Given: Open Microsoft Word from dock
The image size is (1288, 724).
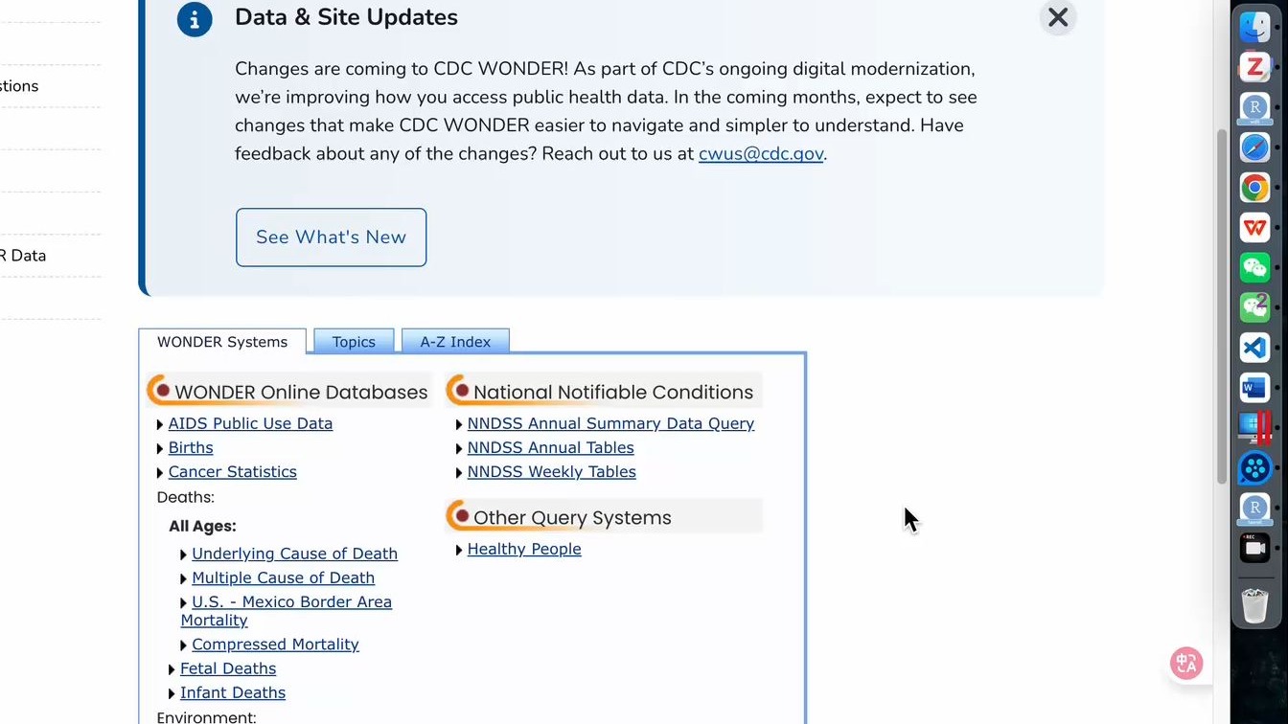Looking at the screenshot, I should pyautogui.click(x=1254, y=388).
